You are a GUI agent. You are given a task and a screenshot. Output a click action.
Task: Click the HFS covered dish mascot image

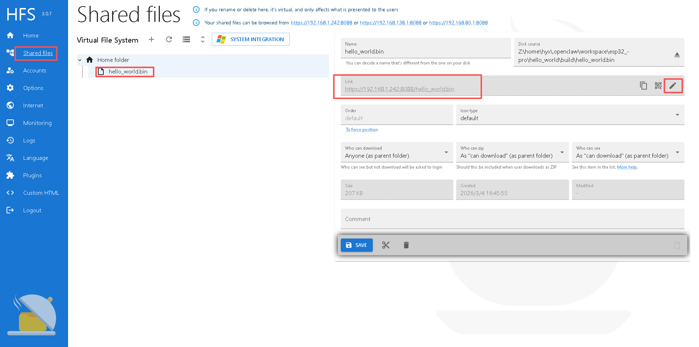point(32,315)
